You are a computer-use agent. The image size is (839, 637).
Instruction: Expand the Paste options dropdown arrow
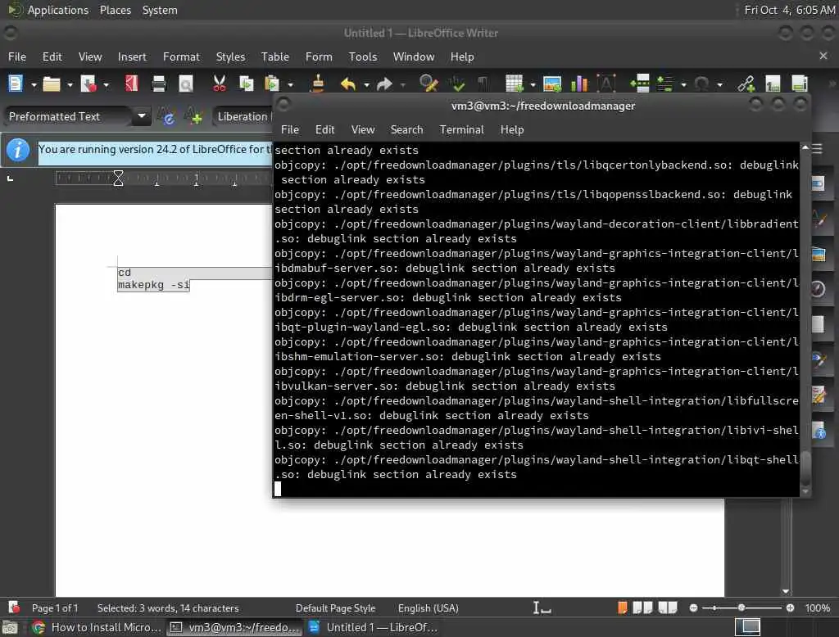291,84
